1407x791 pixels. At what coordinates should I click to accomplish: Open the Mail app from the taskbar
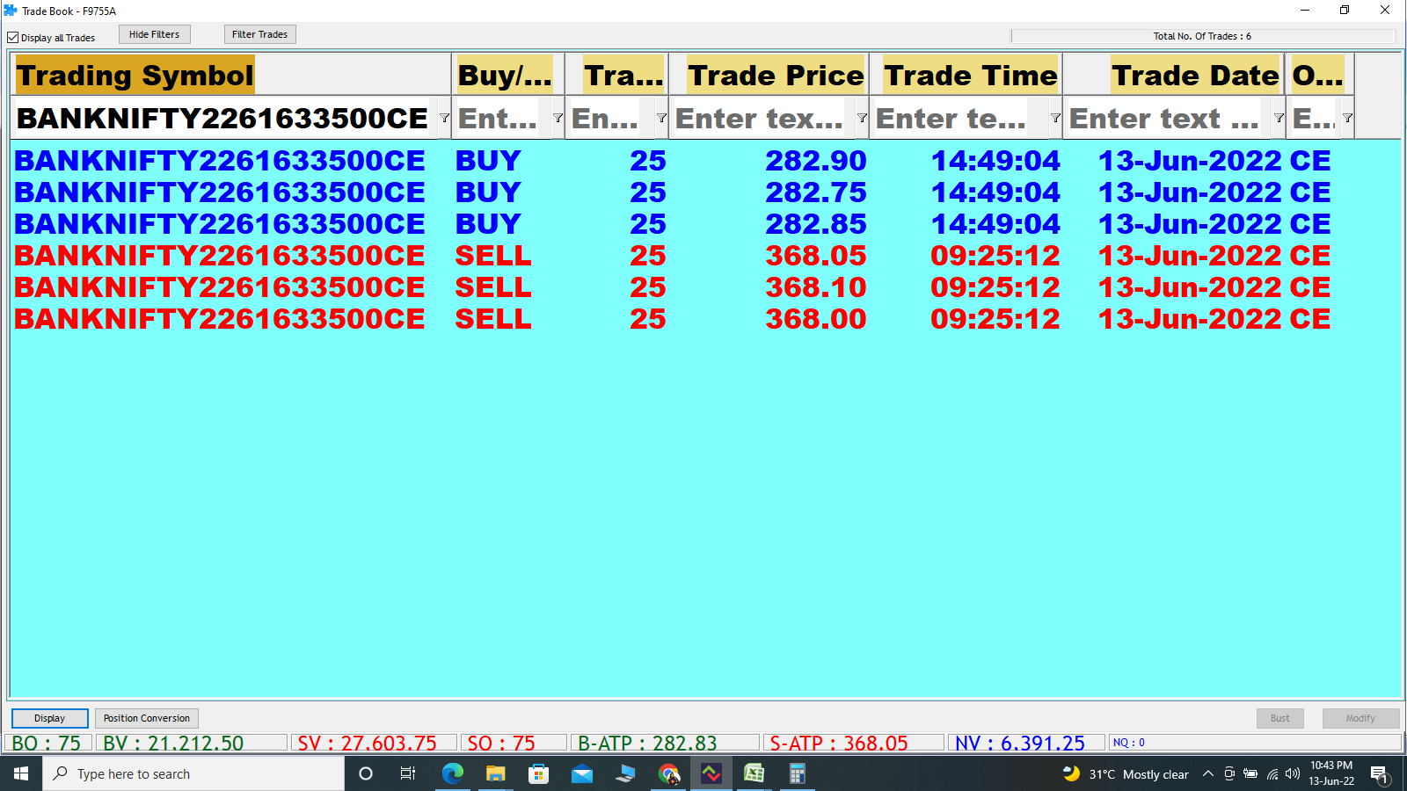click(581, 773)
